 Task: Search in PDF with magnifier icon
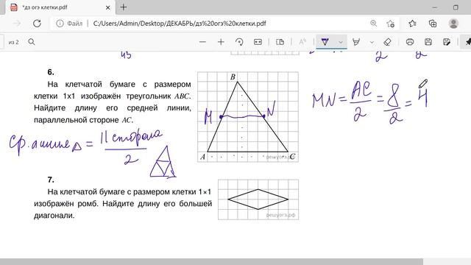[32, 42]
